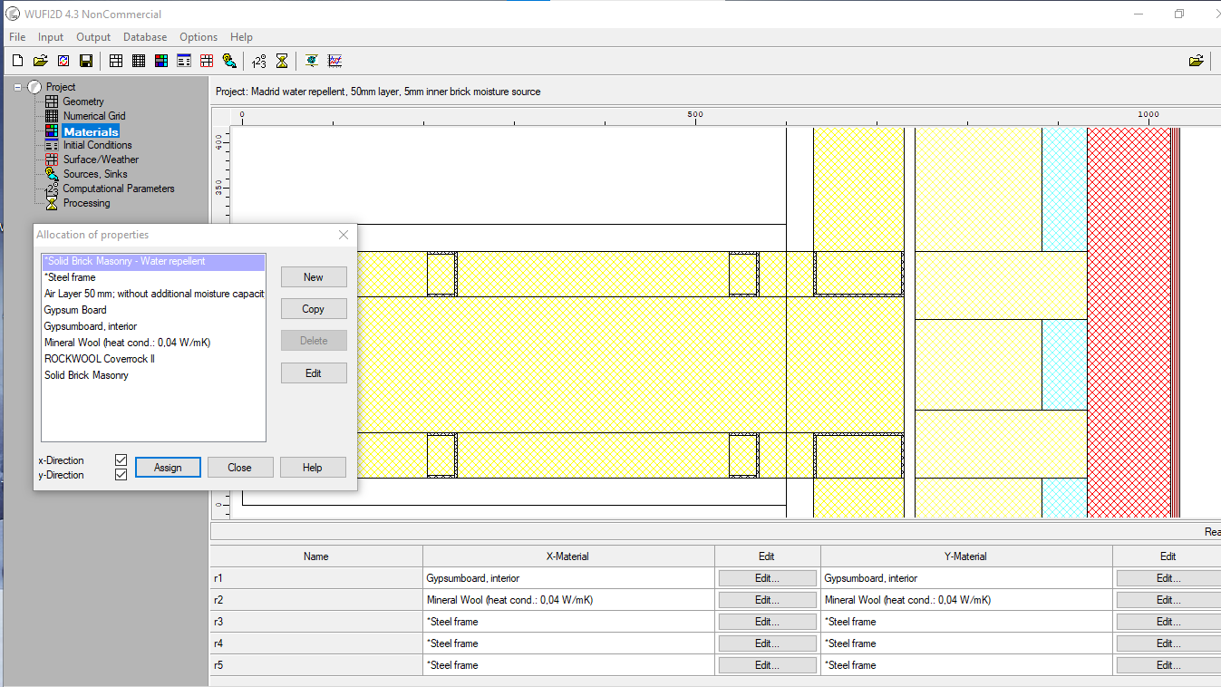Click the Computational Parameters toolbar icon
Viewport: 1221px width, 687px height.
(x=259, y=61)
